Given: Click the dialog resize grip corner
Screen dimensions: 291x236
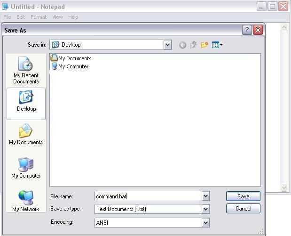Looking at the screenshot, I should (260, 231).
